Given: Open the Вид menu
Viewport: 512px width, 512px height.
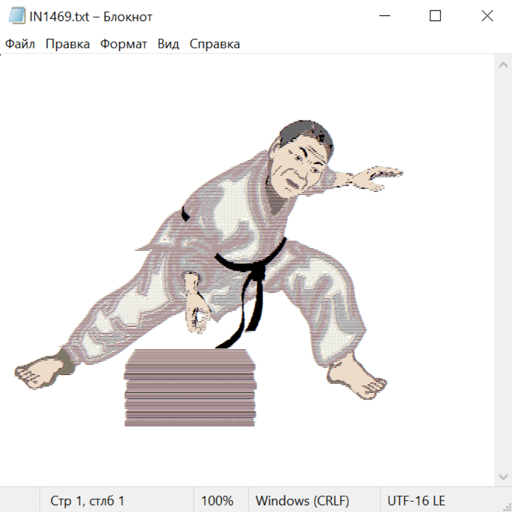Looking at the screenshot, I should click(x=168, y=44).
